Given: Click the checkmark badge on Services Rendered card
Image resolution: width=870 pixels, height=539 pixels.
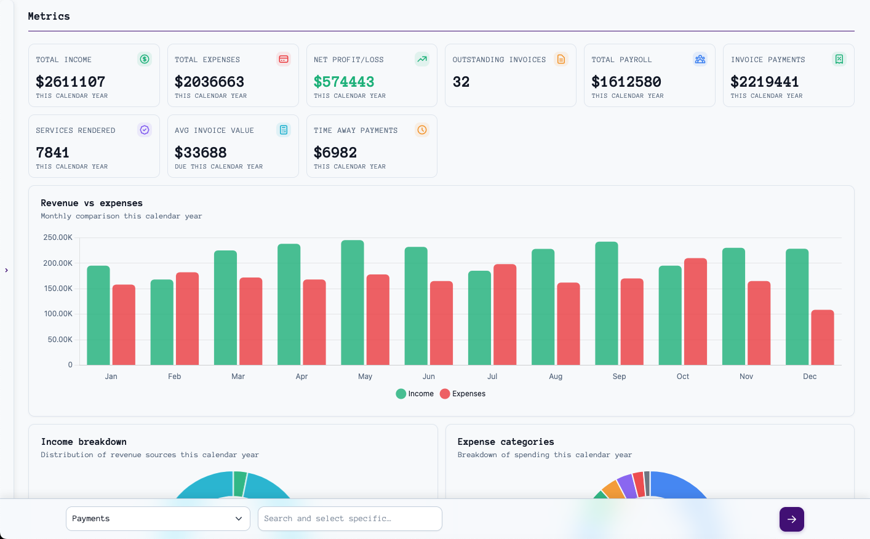Looking at the screenshot, I should pyautogui.click(x=145, y=130).
